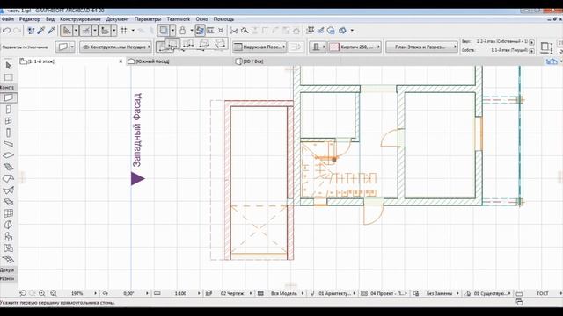Inject parameters with syringe tool

(51, 31)
